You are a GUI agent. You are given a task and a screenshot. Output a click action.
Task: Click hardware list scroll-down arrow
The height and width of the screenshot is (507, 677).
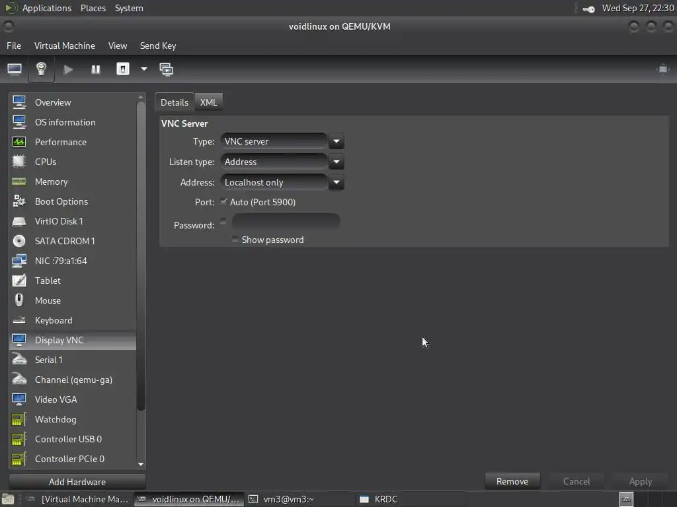click(141, 464)
